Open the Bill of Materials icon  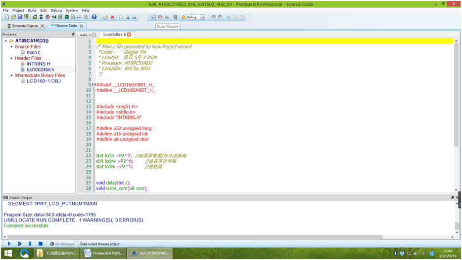[x=73, y=17]
